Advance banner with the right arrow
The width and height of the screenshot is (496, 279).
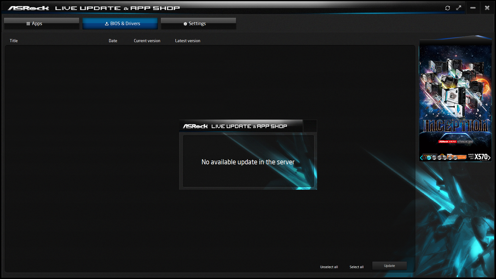pyautogui.click(x=489, y=158)
